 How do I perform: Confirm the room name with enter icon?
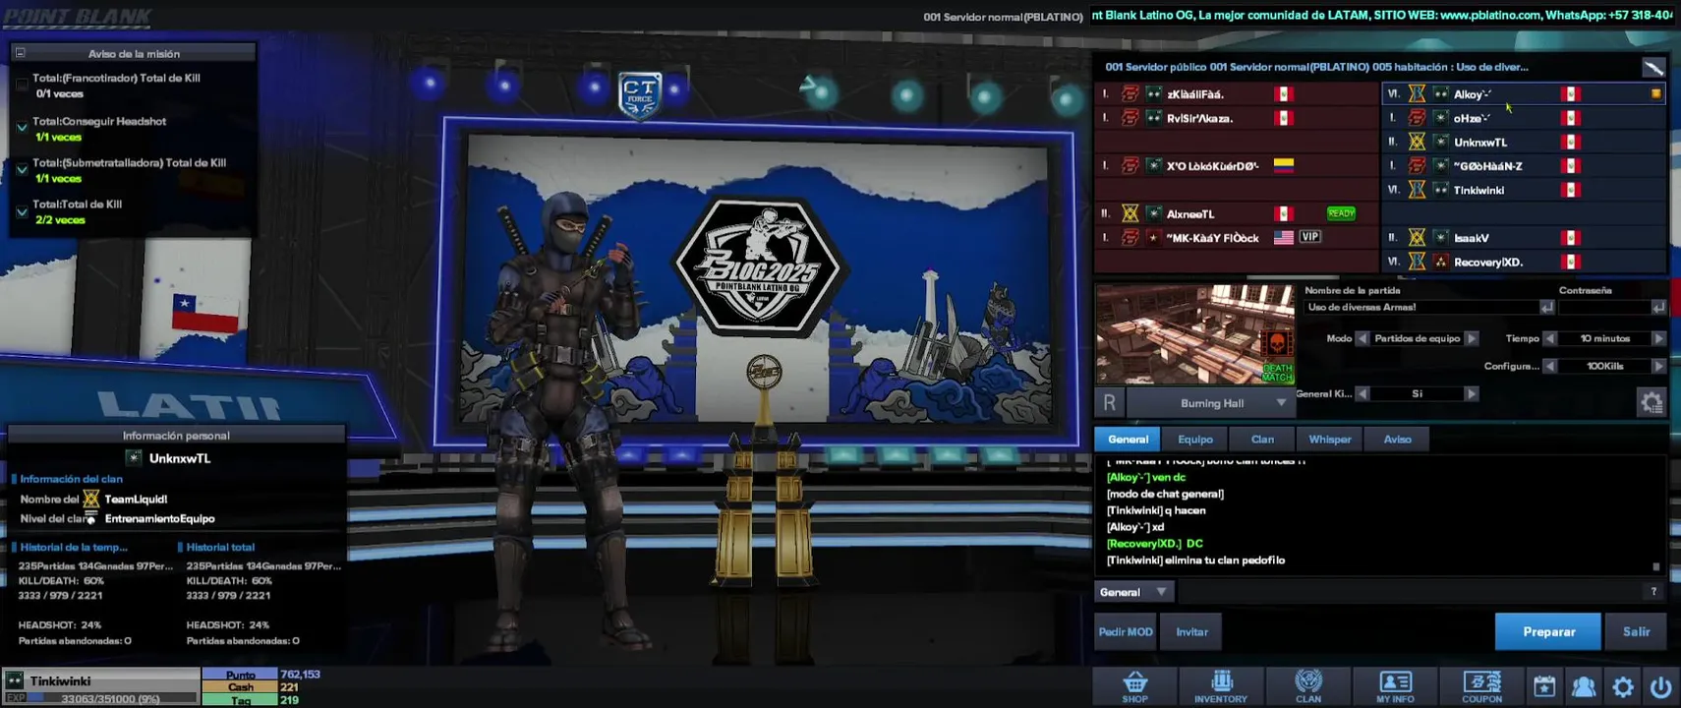[x=1546, y=307]
